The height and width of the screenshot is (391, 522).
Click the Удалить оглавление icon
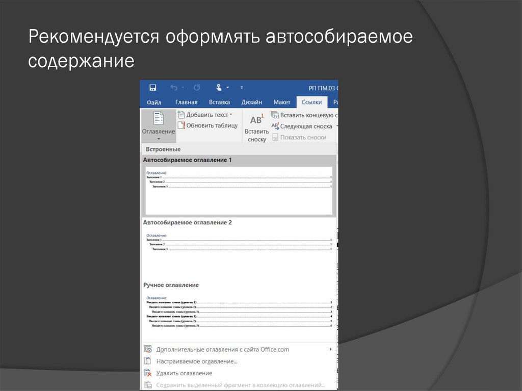pyautogui.click(x=148, y=373)
